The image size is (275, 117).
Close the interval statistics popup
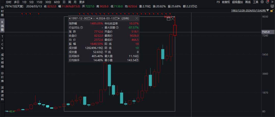click(137, 18)
